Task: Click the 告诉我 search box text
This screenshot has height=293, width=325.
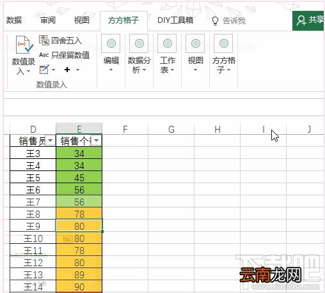Action: coord(234,21)
